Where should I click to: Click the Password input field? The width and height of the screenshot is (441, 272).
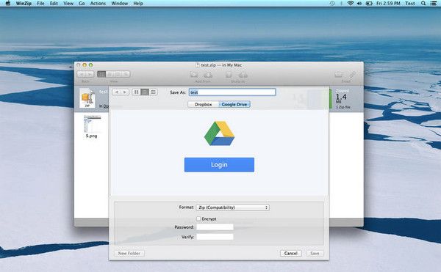point(215,227)
